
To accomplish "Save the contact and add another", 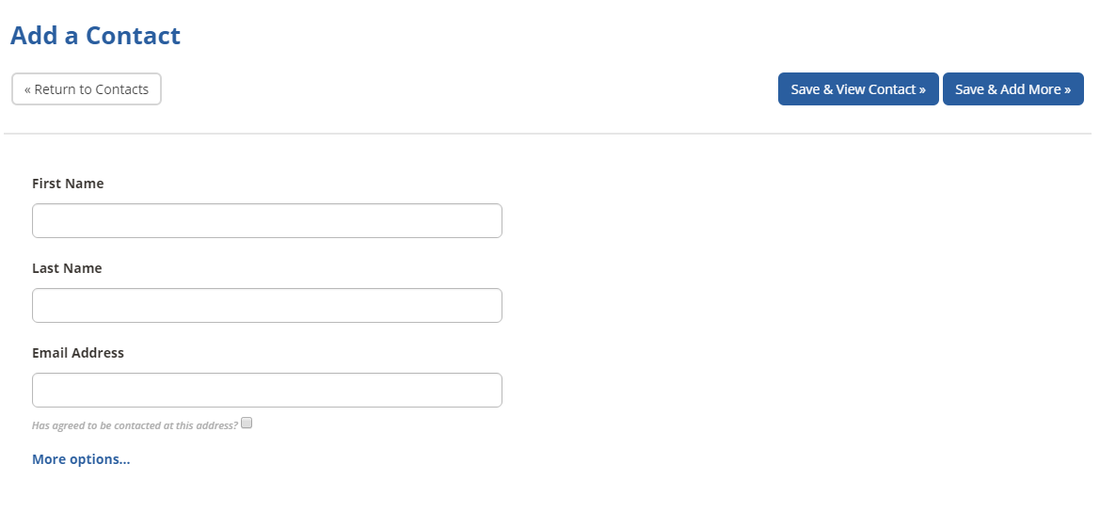I will point(1013,89).
